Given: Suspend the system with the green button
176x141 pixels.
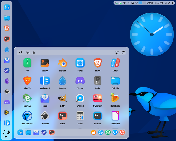Looking at the screenshot, I should pyautogui.click(x=108, y=132).
